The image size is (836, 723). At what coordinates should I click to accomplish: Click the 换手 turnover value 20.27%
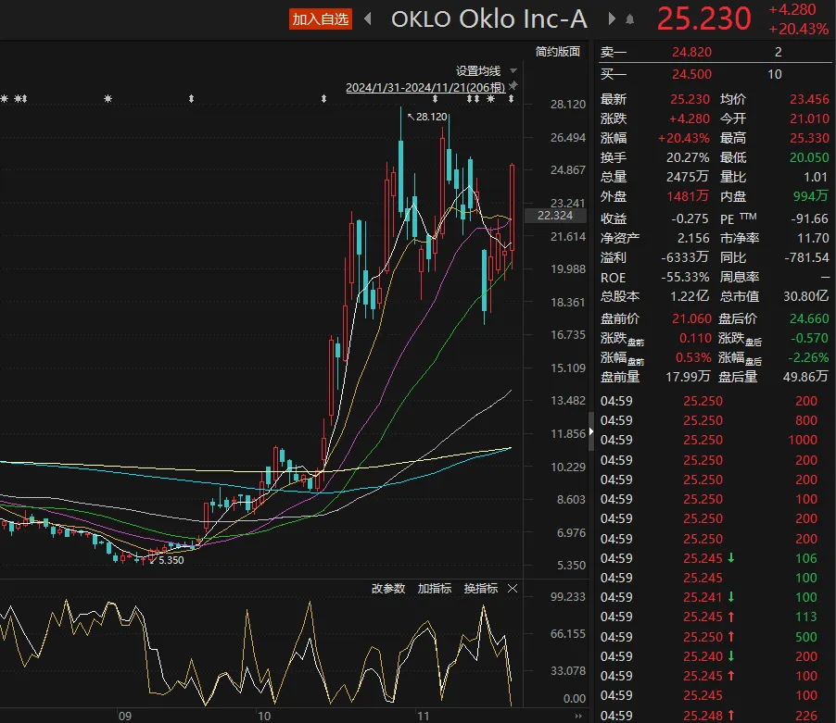[688, 157]
